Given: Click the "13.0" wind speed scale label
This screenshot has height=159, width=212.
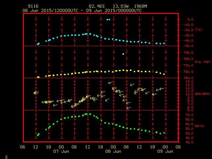Looking at the screenshot, I should pyautogui.click(x=189, y=85).
